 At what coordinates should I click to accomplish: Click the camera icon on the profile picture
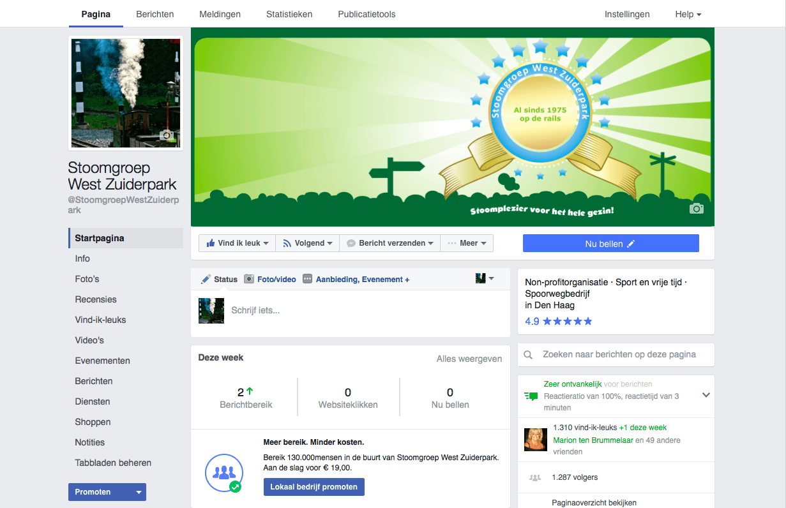[167, 135]
